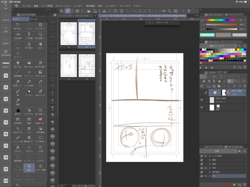Select the brown sub color swatch

(223, 35)
